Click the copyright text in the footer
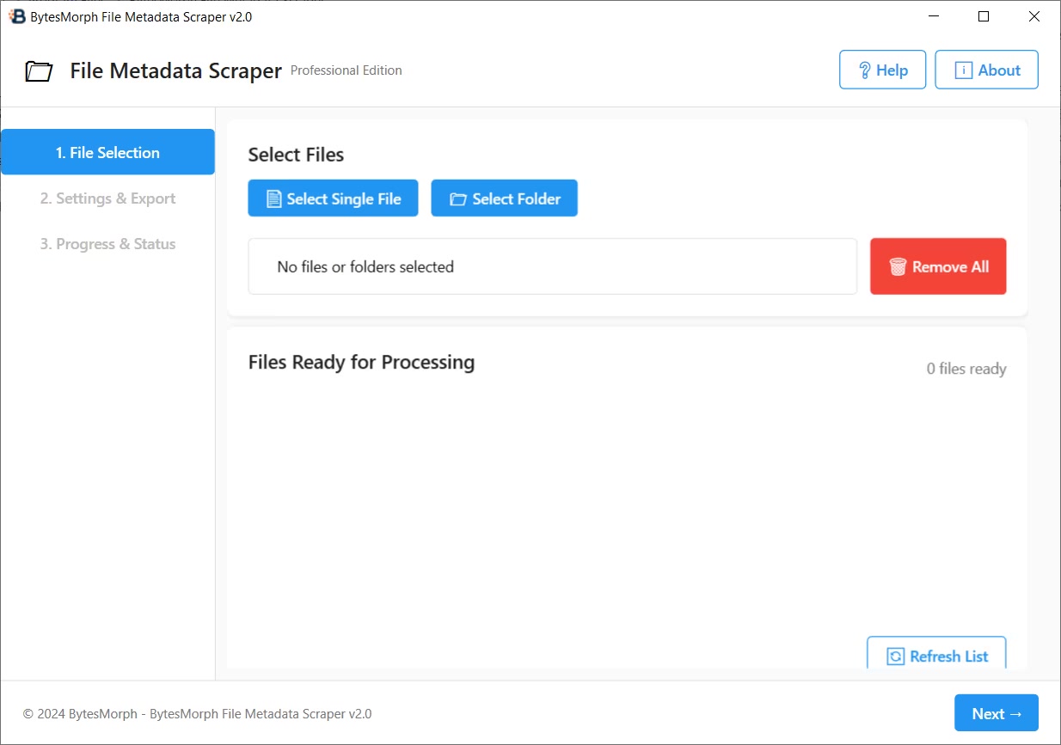The image size is (1061, 745). click(x=197, y=713)
